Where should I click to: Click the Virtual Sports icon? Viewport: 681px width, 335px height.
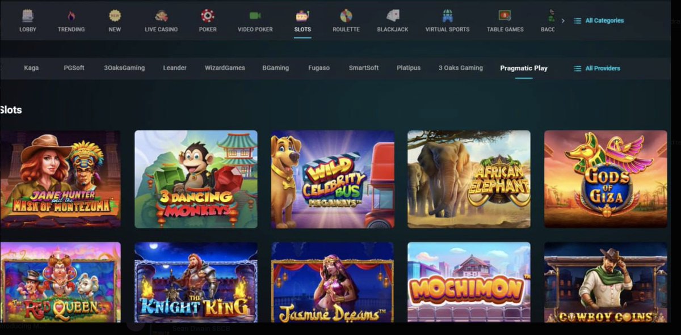click(x=448, y=15)
